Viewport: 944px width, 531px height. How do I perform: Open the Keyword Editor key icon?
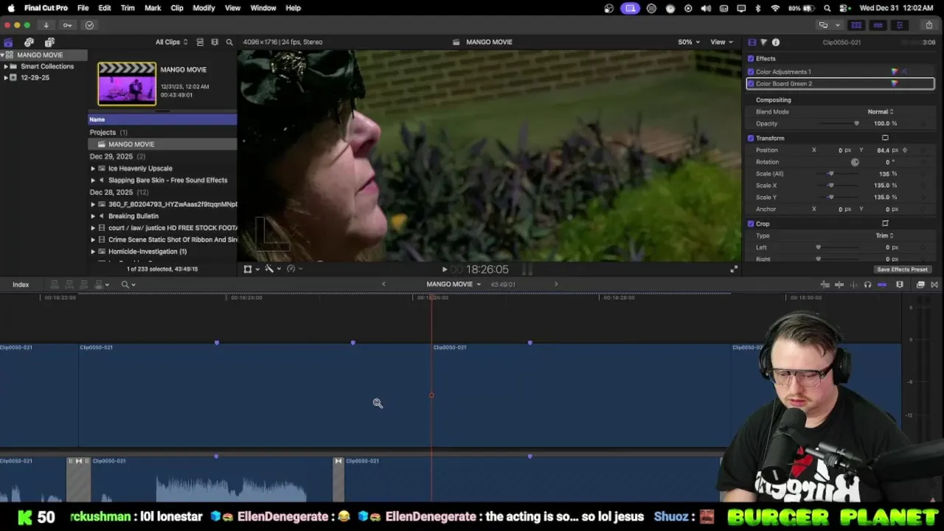tap(67, 25)
